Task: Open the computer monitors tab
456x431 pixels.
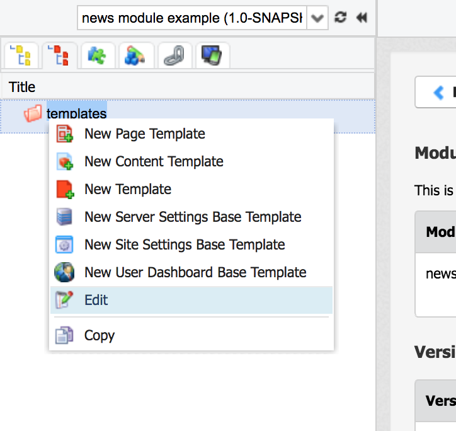Action: [212, 55]
